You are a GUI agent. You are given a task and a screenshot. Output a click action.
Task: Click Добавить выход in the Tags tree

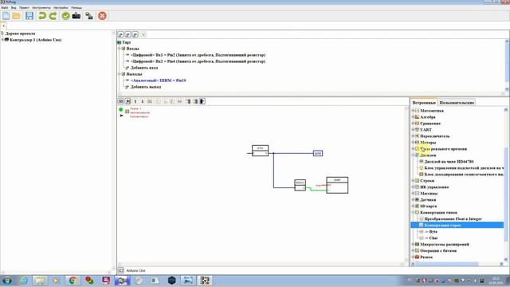pyautogui.click(x=146, y=87)
